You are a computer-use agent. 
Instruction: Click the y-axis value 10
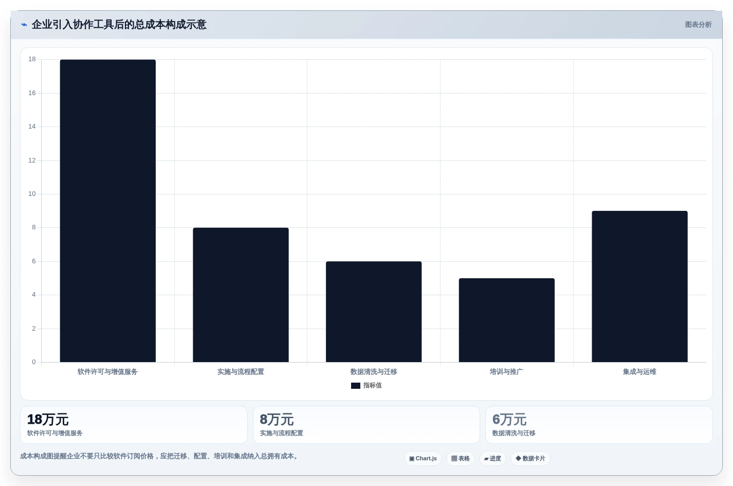pyautogui.click(x=32, y=194)
